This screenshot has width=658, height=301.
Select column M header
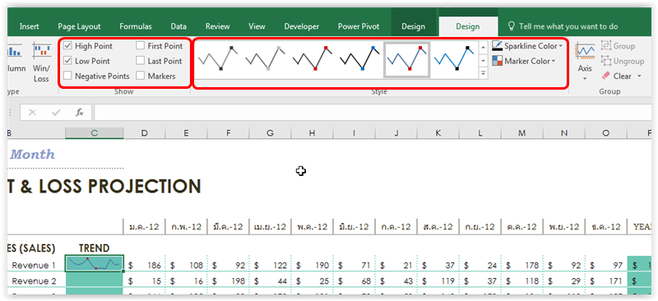pyautogui.click(x=522, y=133)
